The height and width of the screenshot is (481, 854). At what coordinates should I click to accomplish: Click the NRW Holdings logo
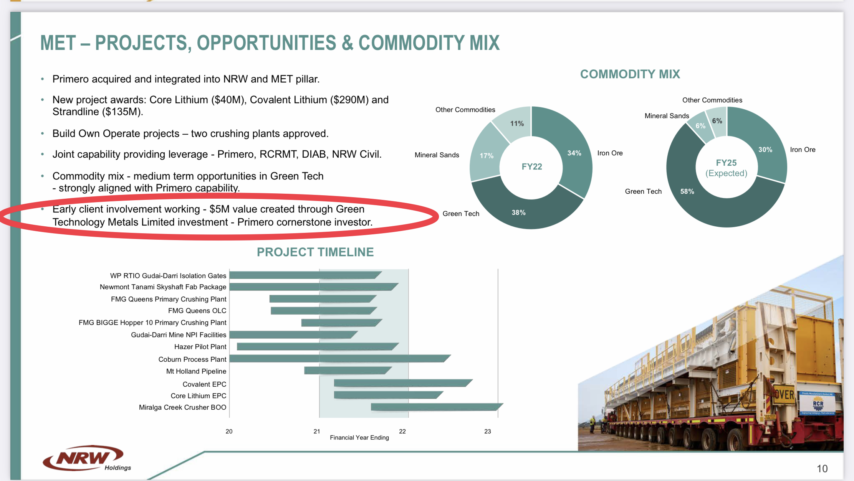point(87,458)
